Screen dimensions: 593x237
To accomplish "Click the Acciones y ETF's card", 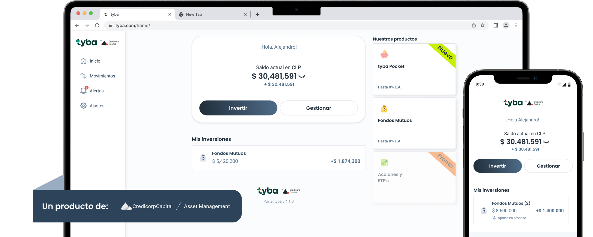I will pos(414,177).
